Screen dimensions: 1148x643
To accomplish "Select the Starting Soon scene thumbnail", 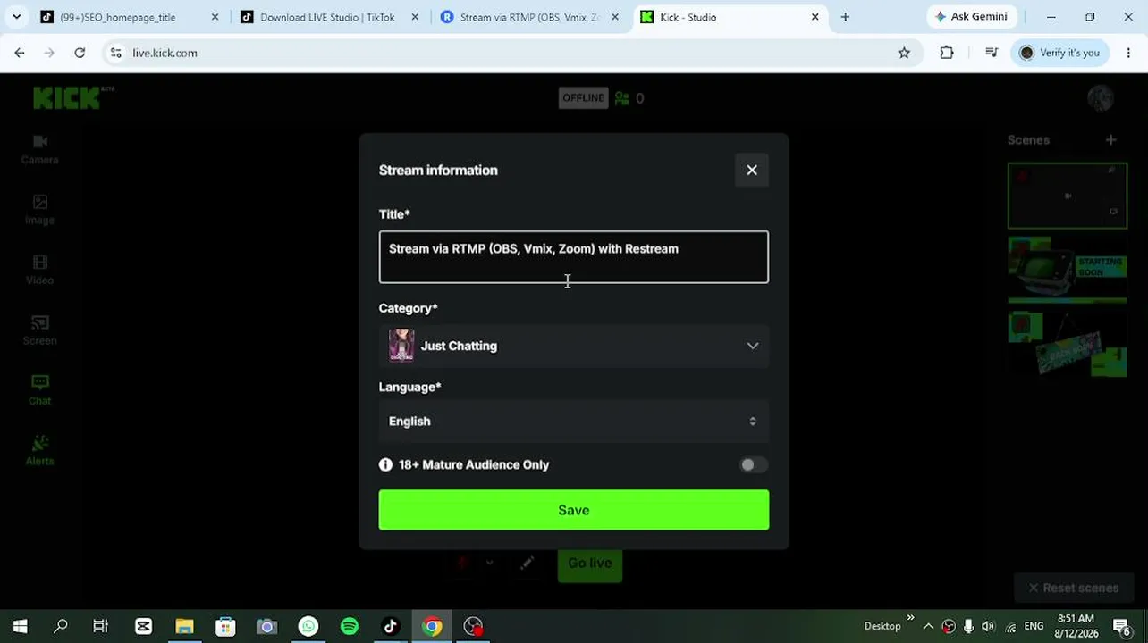I will [x=1068, y=270].
